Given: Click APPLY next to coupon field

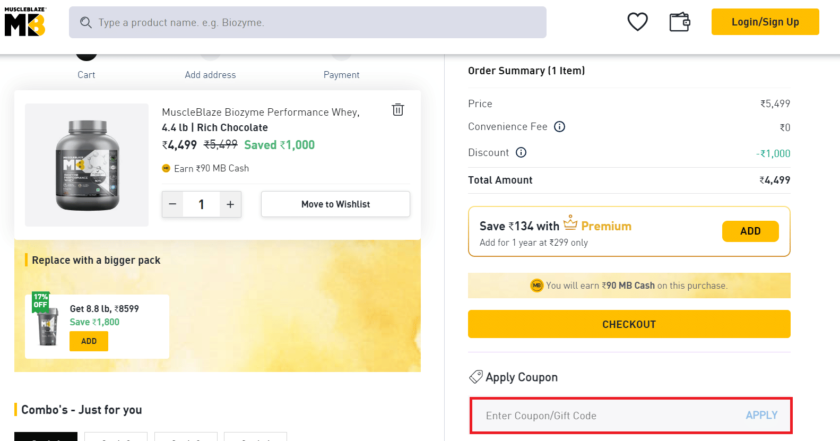Looking at the screenshot, I should pyautogui.click(x=761, y=416).
